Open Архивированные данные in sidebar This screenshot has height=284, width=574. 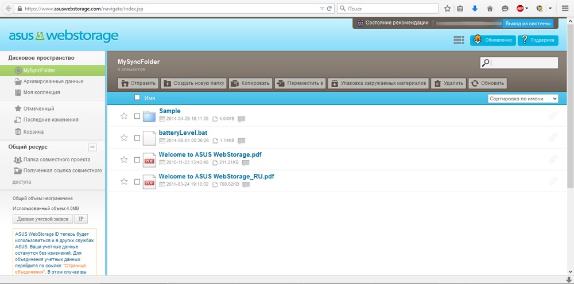pos(52,81)
